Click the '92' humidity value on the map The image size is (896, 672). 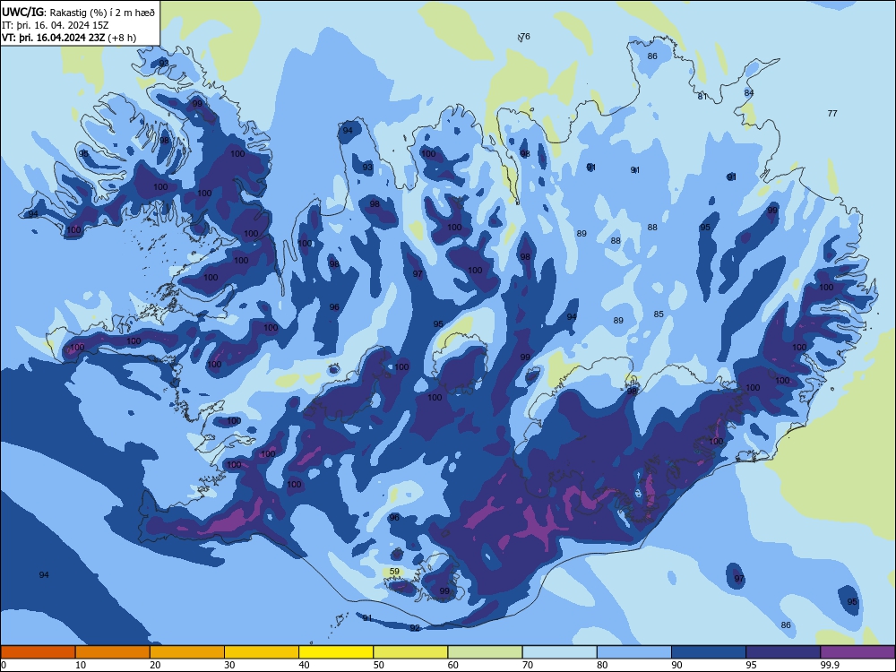pyautogui.click(x=415, y=628)
